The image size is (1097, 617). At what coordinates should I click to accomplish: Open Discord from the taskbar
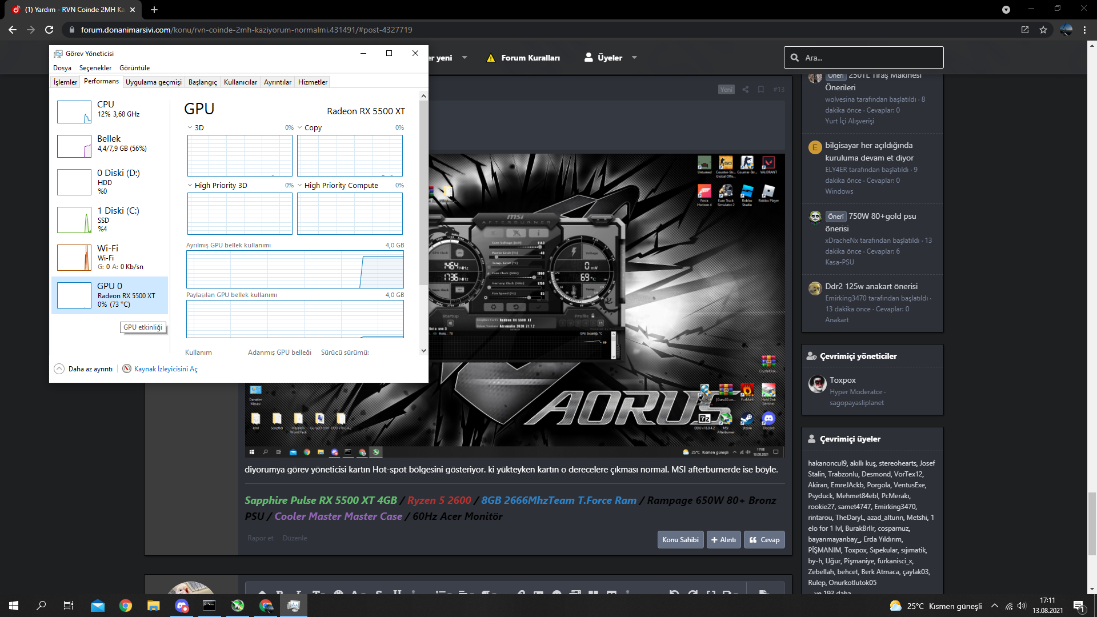click(x=182, y=606)
